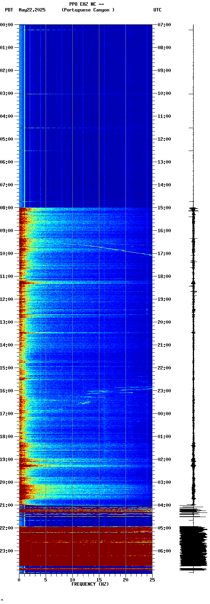Image resolution: width=210 pixels, height=604 pixels.
Task: Click the station title 'PPO EHZ NC --'
Action: [x=87, y=4]
